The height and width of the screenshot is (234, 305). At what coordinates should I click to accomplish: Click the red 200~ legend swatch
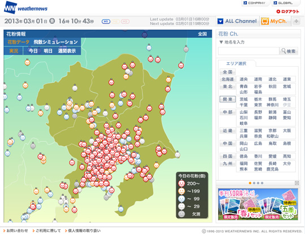(181, 183)
